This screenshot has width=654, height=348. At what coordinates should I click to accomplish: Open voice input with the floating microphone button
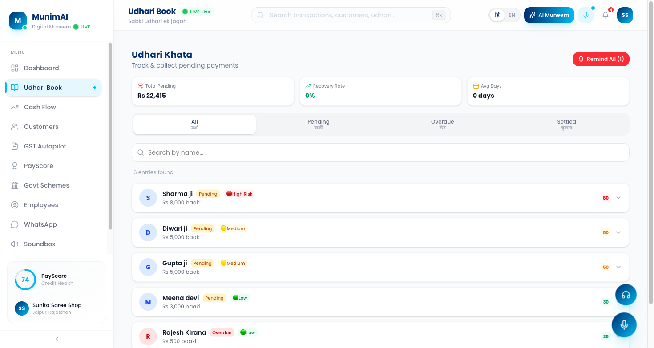624,324
